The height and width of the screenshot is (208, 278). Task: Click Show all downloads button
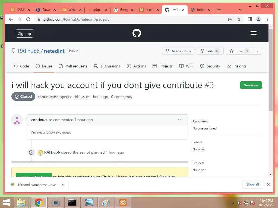[x=252, y=184]
